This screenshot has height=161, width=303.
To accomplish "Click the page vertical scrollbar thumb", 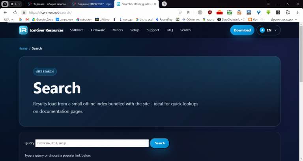I will pos(301,54).
